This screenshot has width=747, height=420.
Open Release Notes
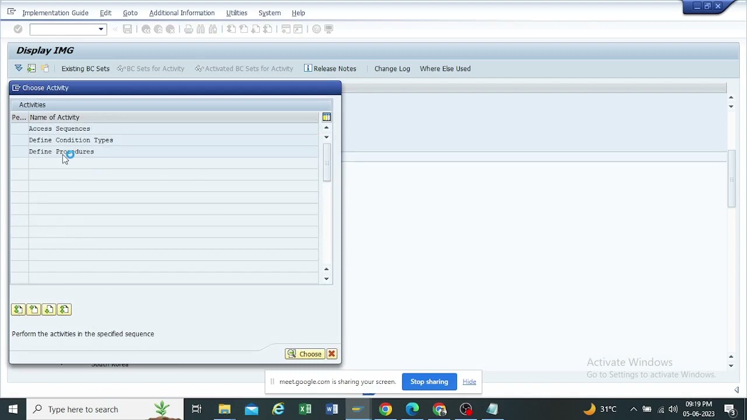(x=330, y=68)
